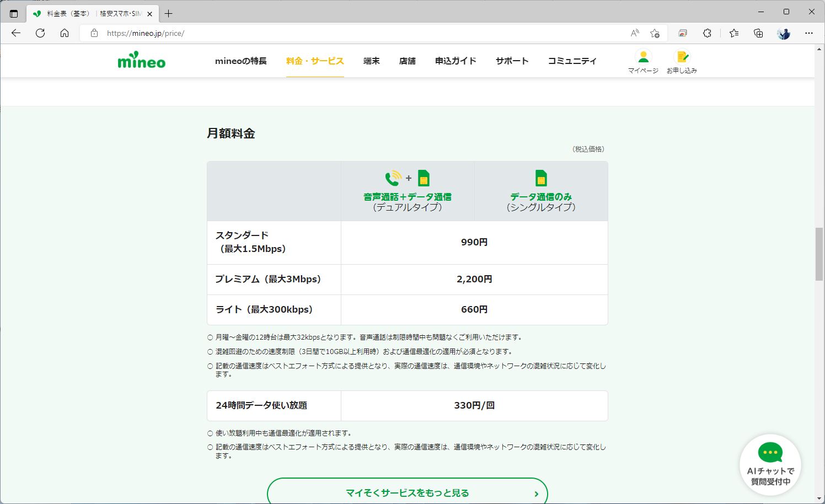Navigate to the 申込ガイド link

tap(455, 61)
